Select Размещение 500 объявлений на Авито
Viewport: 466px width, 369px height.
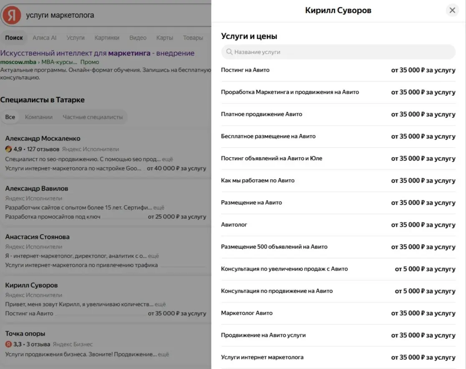pos(338,247)
